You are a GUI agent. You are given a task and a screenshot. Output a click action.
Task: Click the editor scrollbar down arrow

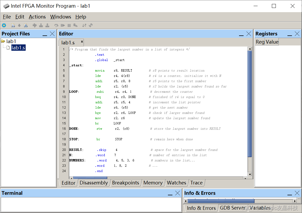pyautogui.click(x=250, y=174)
